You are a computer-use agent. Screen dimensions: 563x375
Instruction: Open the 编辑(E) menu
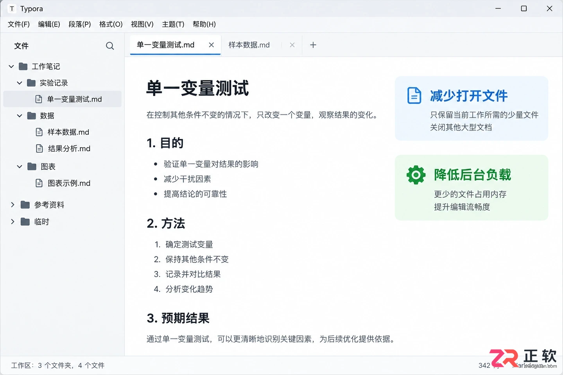(x=49, y=24)
